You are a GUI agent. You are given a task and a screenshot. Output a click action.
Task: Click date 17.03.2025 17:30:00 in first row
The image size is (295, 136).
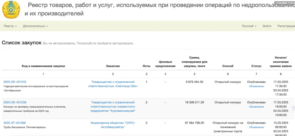[x=281, y=84]
